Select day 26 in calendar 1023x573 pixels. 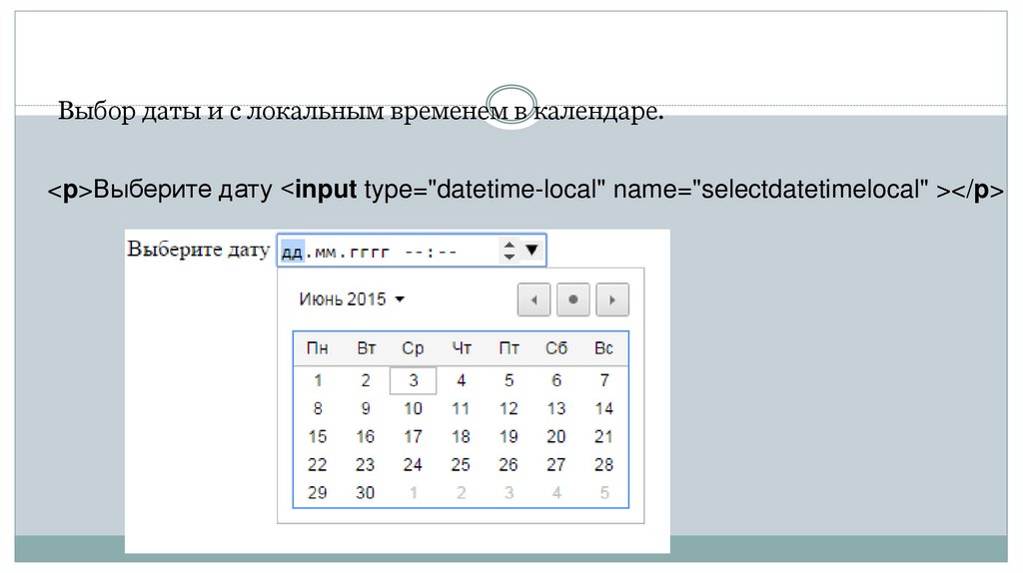(x=509, y=465)
